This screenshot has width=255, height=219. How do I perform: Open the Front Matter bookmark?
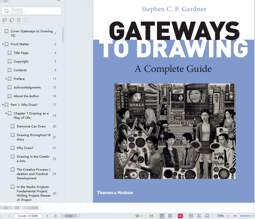click(x=20, y=44)
